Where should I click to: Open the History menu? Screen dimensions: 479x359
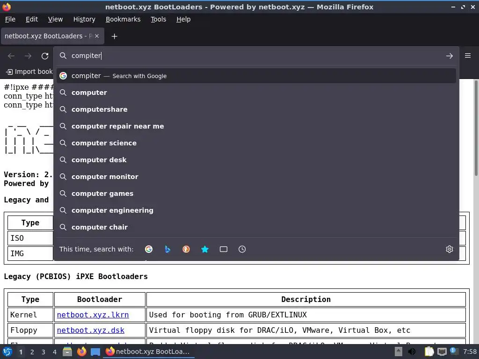pyautogui.click(x=84, y=19)
